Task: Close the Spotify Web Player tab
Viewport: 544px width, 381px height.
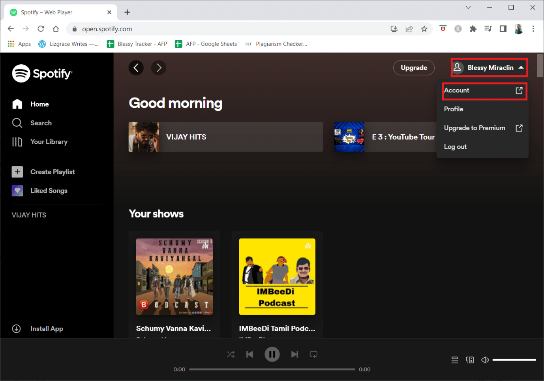Action: tap(109, 12)
